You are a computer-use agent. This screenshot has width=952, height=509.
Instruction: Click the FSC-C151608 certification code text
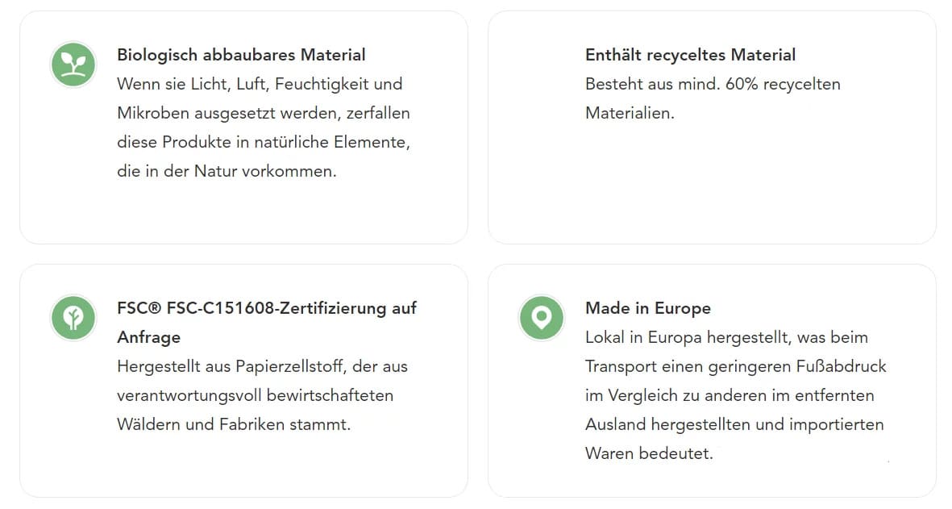(x=250, y=308)
